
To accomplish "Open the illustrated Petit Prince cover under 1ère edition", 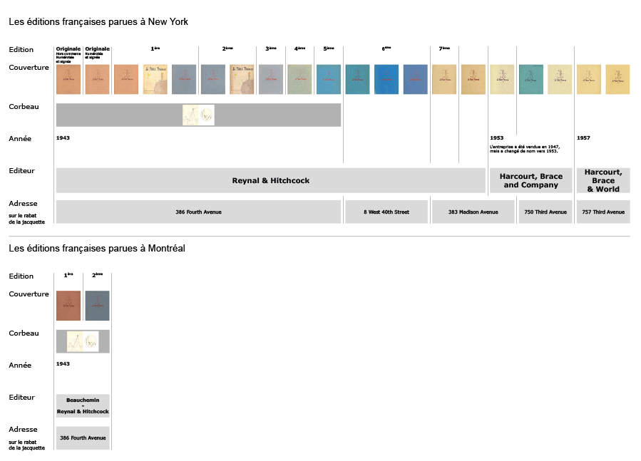I will 155,79.
